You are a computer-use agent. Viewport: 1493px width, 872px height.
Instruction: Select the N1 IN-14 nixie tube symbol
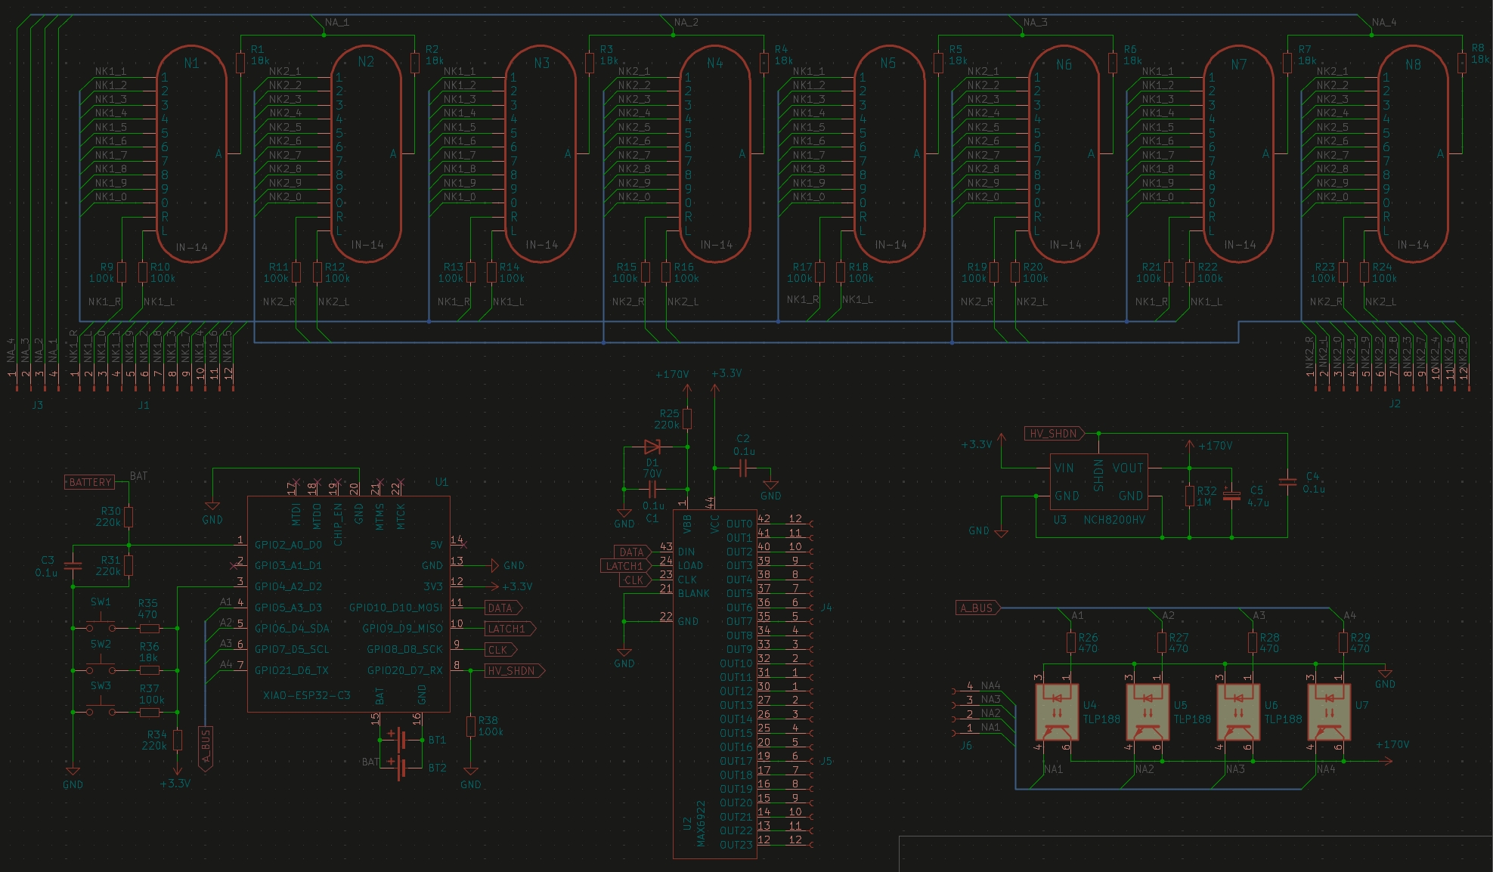[191, 155]
